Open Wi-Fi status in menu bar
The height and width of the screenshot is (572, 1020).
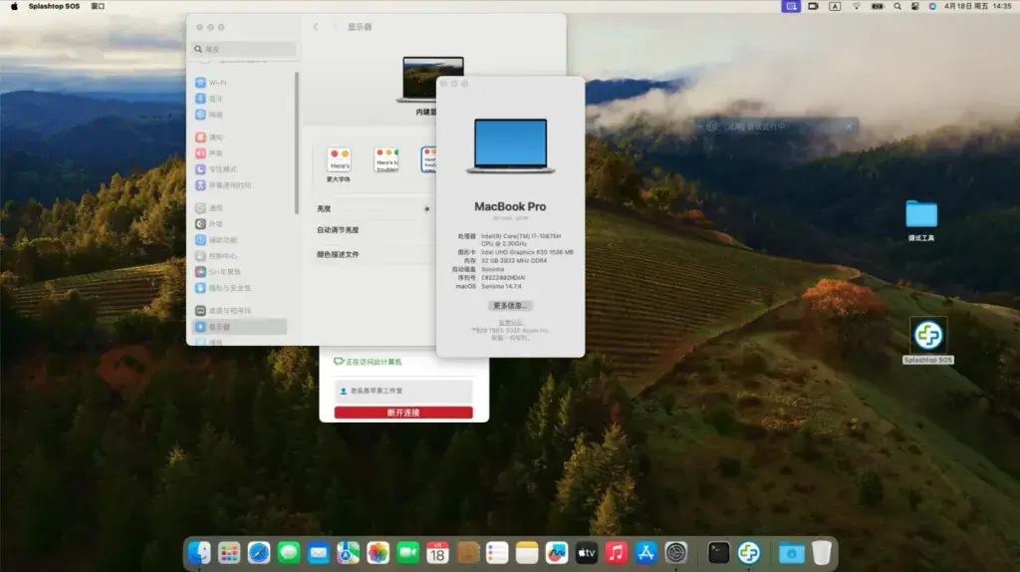pos(856,6)
